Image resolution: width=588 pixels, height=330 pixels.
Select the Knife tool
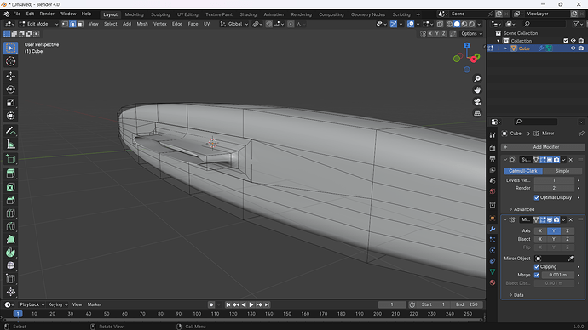tap(10, 226)
